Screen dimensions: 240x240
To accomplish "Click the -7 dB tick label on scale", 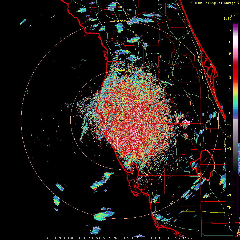I will pos(229,196).
